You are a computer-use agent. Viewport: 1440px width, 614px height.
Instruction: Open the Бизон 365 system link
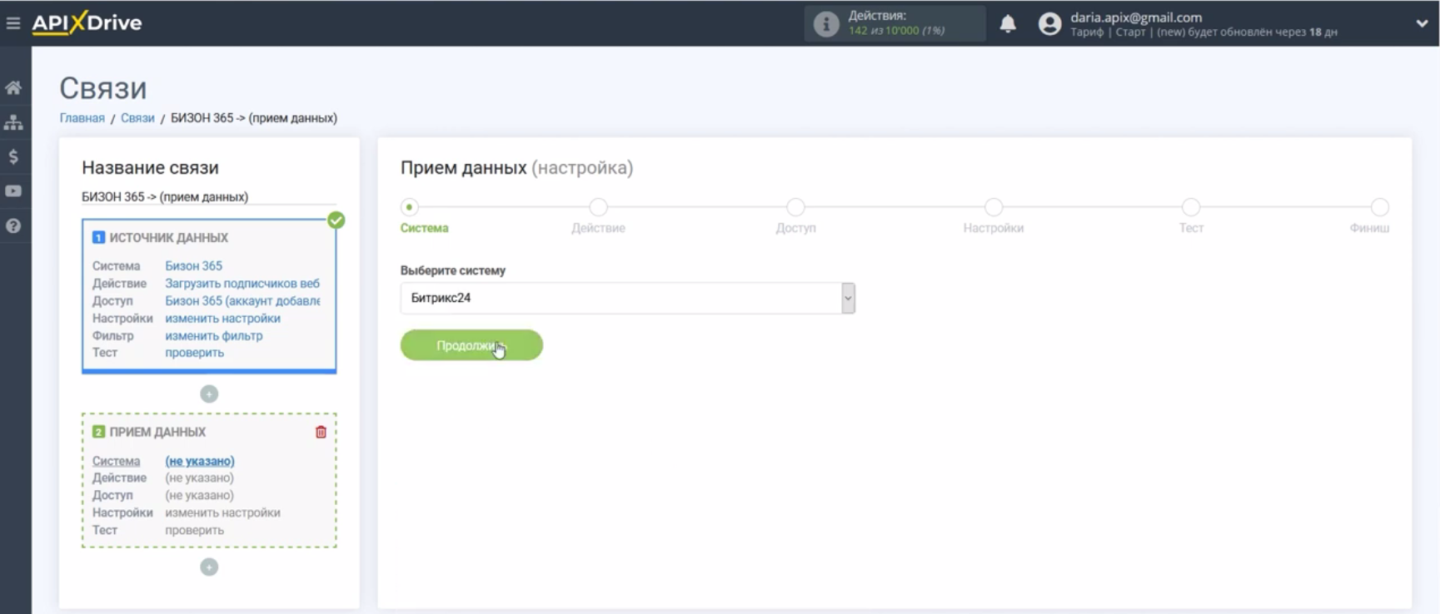click(193, 266)
